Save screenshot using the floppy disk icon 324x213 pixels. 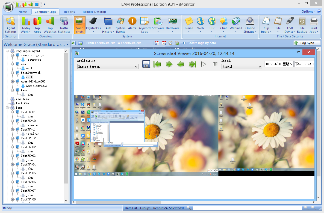pyautogui.click(x=146, y=64)
